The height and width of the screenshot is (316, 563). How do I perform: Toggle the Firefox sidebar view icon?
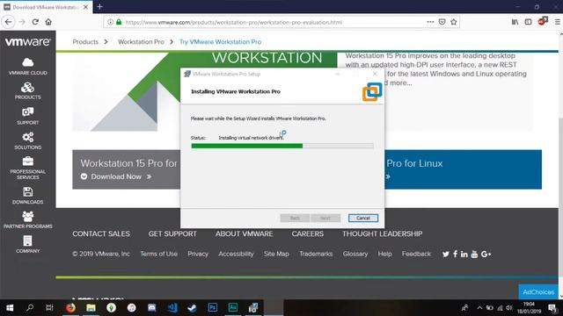click(528, 22)
